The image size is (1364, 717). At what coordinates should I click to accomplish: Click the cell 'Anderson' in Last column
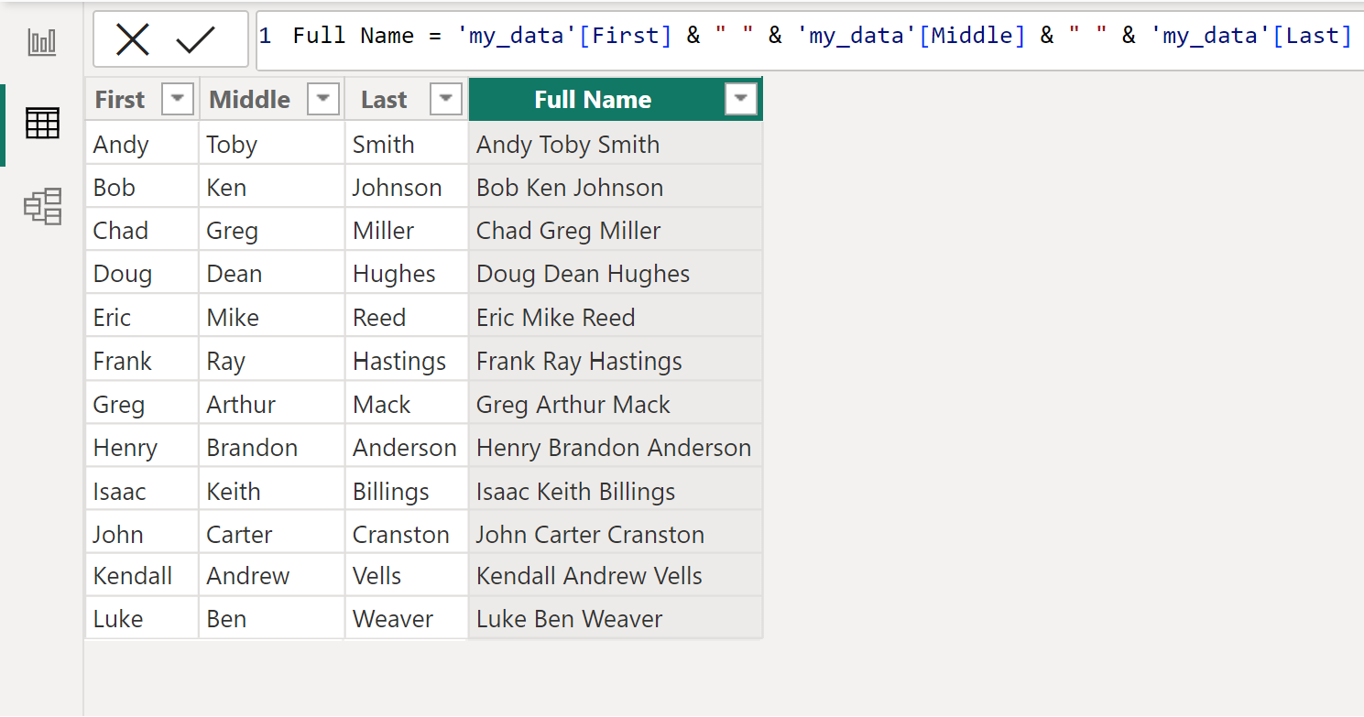pyautogui.click(x=407, y=447)
